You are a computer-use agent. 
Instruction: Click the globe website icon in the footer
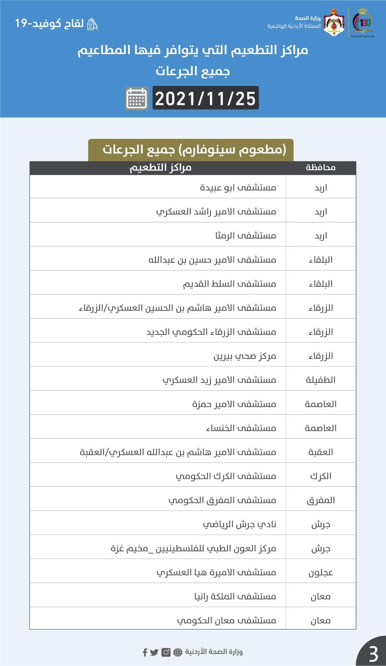178,652
